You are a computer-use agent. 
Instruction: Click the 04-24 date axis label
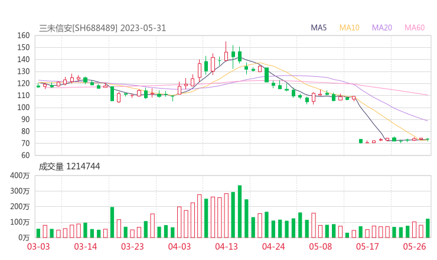click(x=273, y=246)
